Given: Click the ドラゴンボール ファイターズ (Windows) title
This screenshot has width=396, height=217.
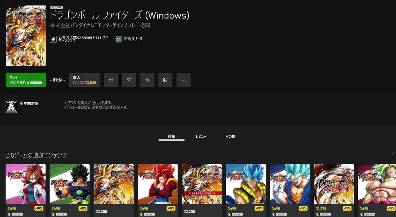Looking at the screenshot, I should click(x=119, y=15).
